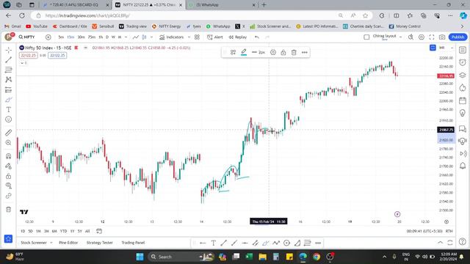Open notifications bell in right sidebar
Image resolution: width=470 pixels, height=264 pixels.
[x=463, y=166]
